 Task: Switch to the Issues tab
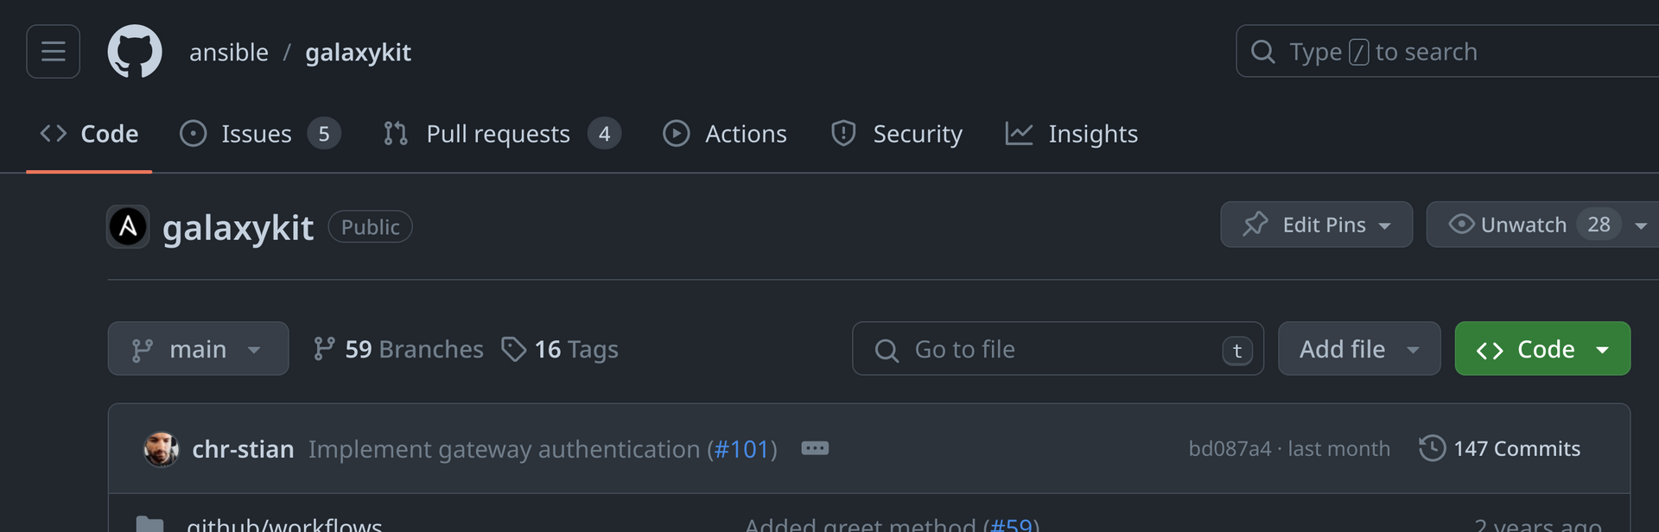260,134
